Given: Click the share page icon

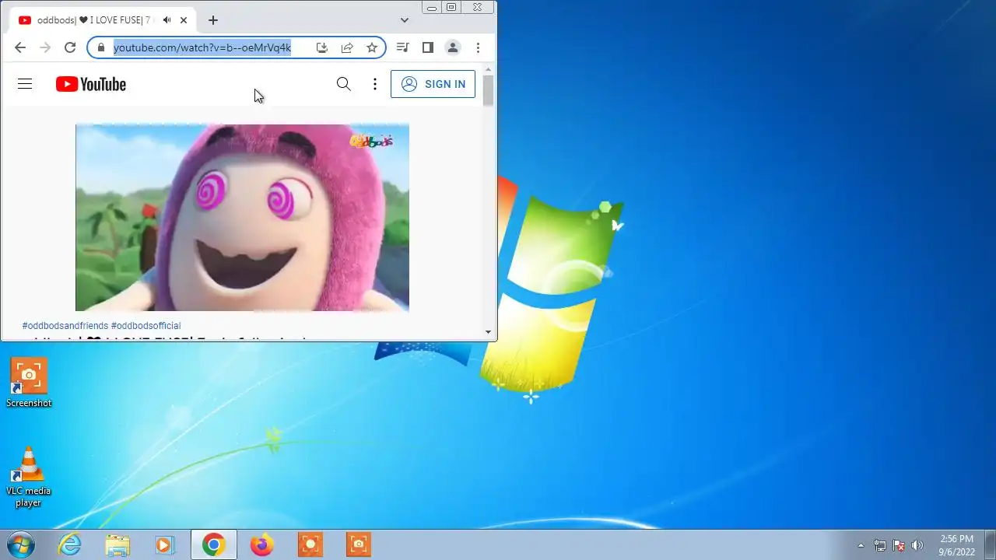Looking at the screenshot, I should pos(347,47).
